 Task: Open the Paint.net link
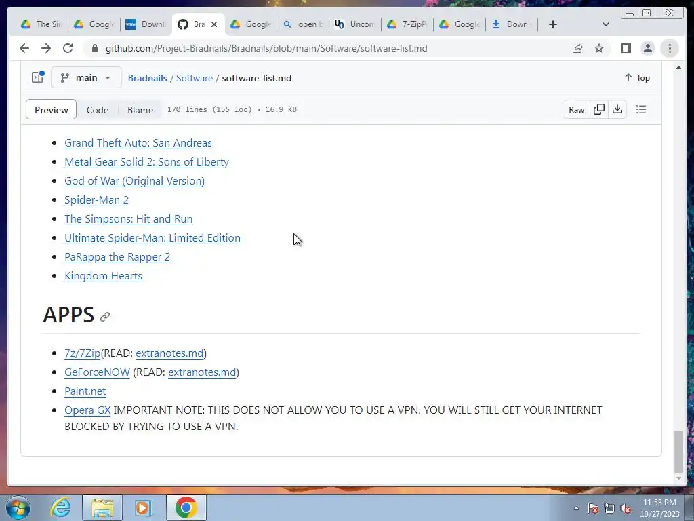(x=85, y=391)
